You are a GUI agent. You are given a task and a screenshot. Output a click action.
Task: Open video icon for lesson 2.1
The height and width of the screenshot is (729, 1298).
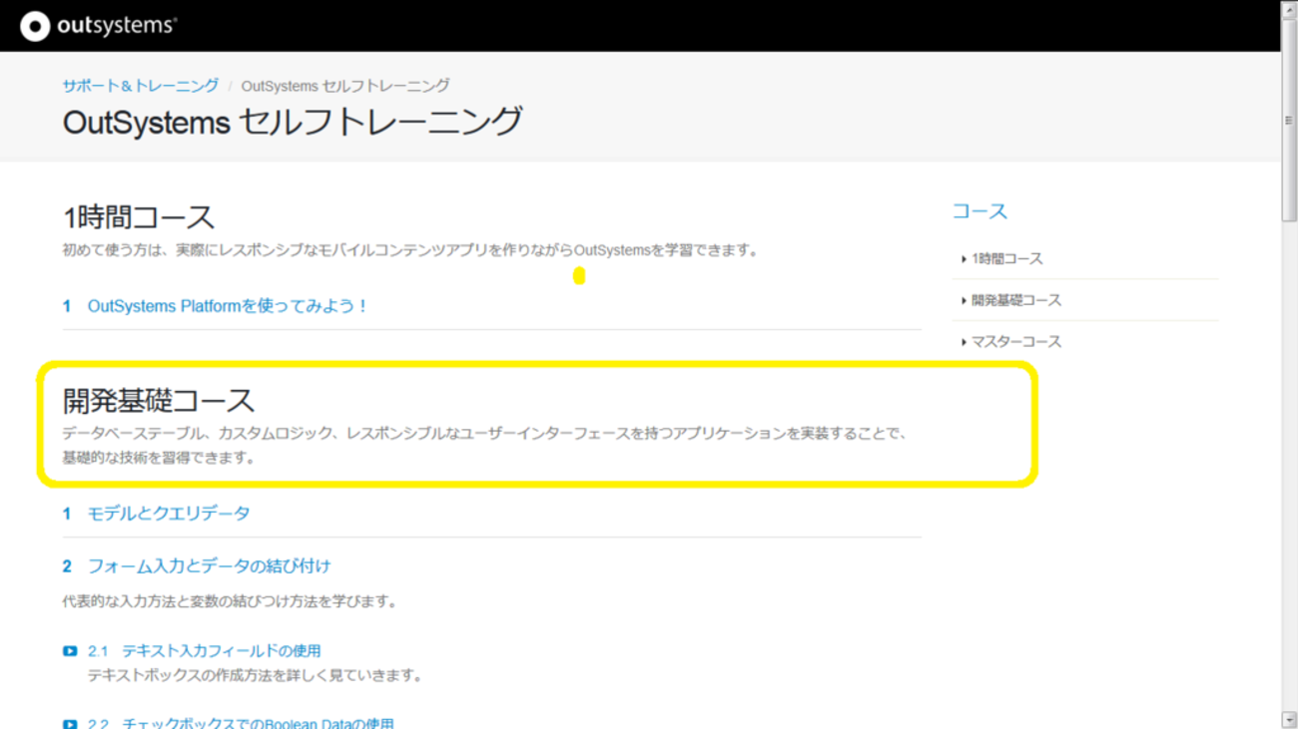70,651
